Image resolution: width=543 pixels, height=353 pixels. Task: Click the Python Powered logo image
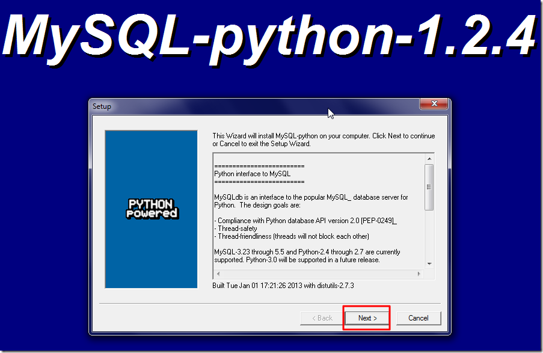pyautogui.click(x=152, y=209)
